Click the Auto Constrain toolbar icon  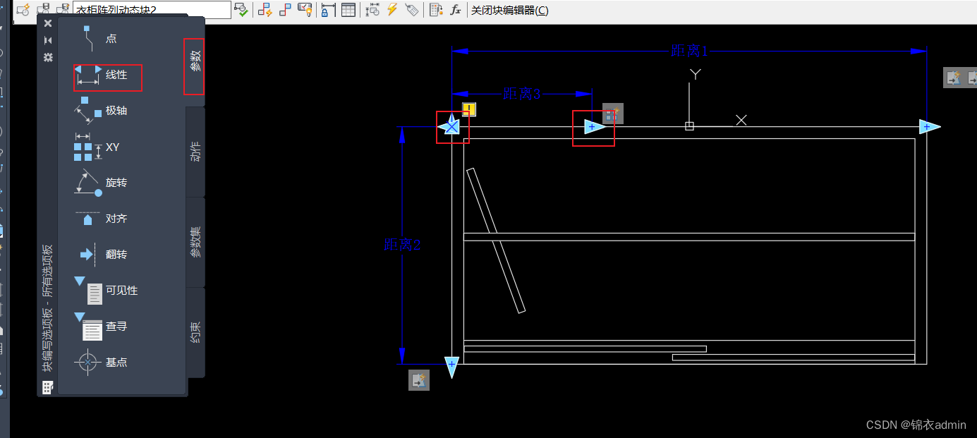[x=265, y=10]
